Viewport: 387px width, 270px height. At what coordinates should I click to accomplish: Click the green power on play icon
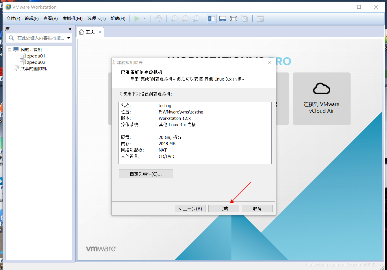point(137,18)
